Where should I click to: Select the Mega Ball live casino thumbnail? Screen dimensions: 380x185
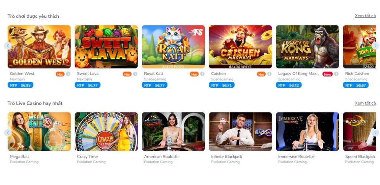pos(39,132)
